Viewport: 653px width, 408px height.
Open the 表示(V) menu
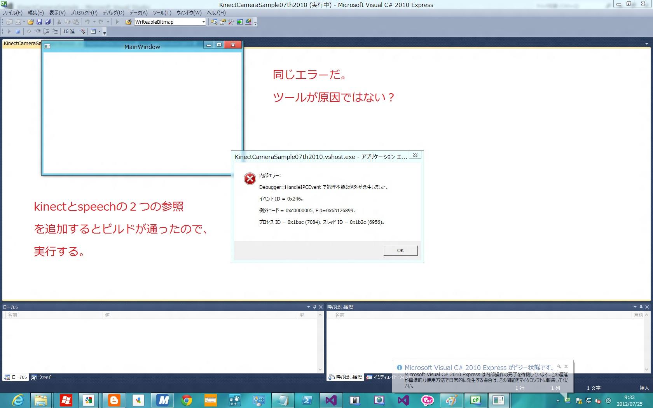coord(57,13)
